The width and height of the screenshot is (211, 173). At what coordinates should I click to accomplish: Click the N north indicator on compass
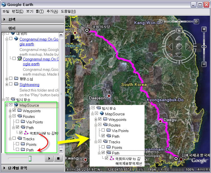click(179, 31)
